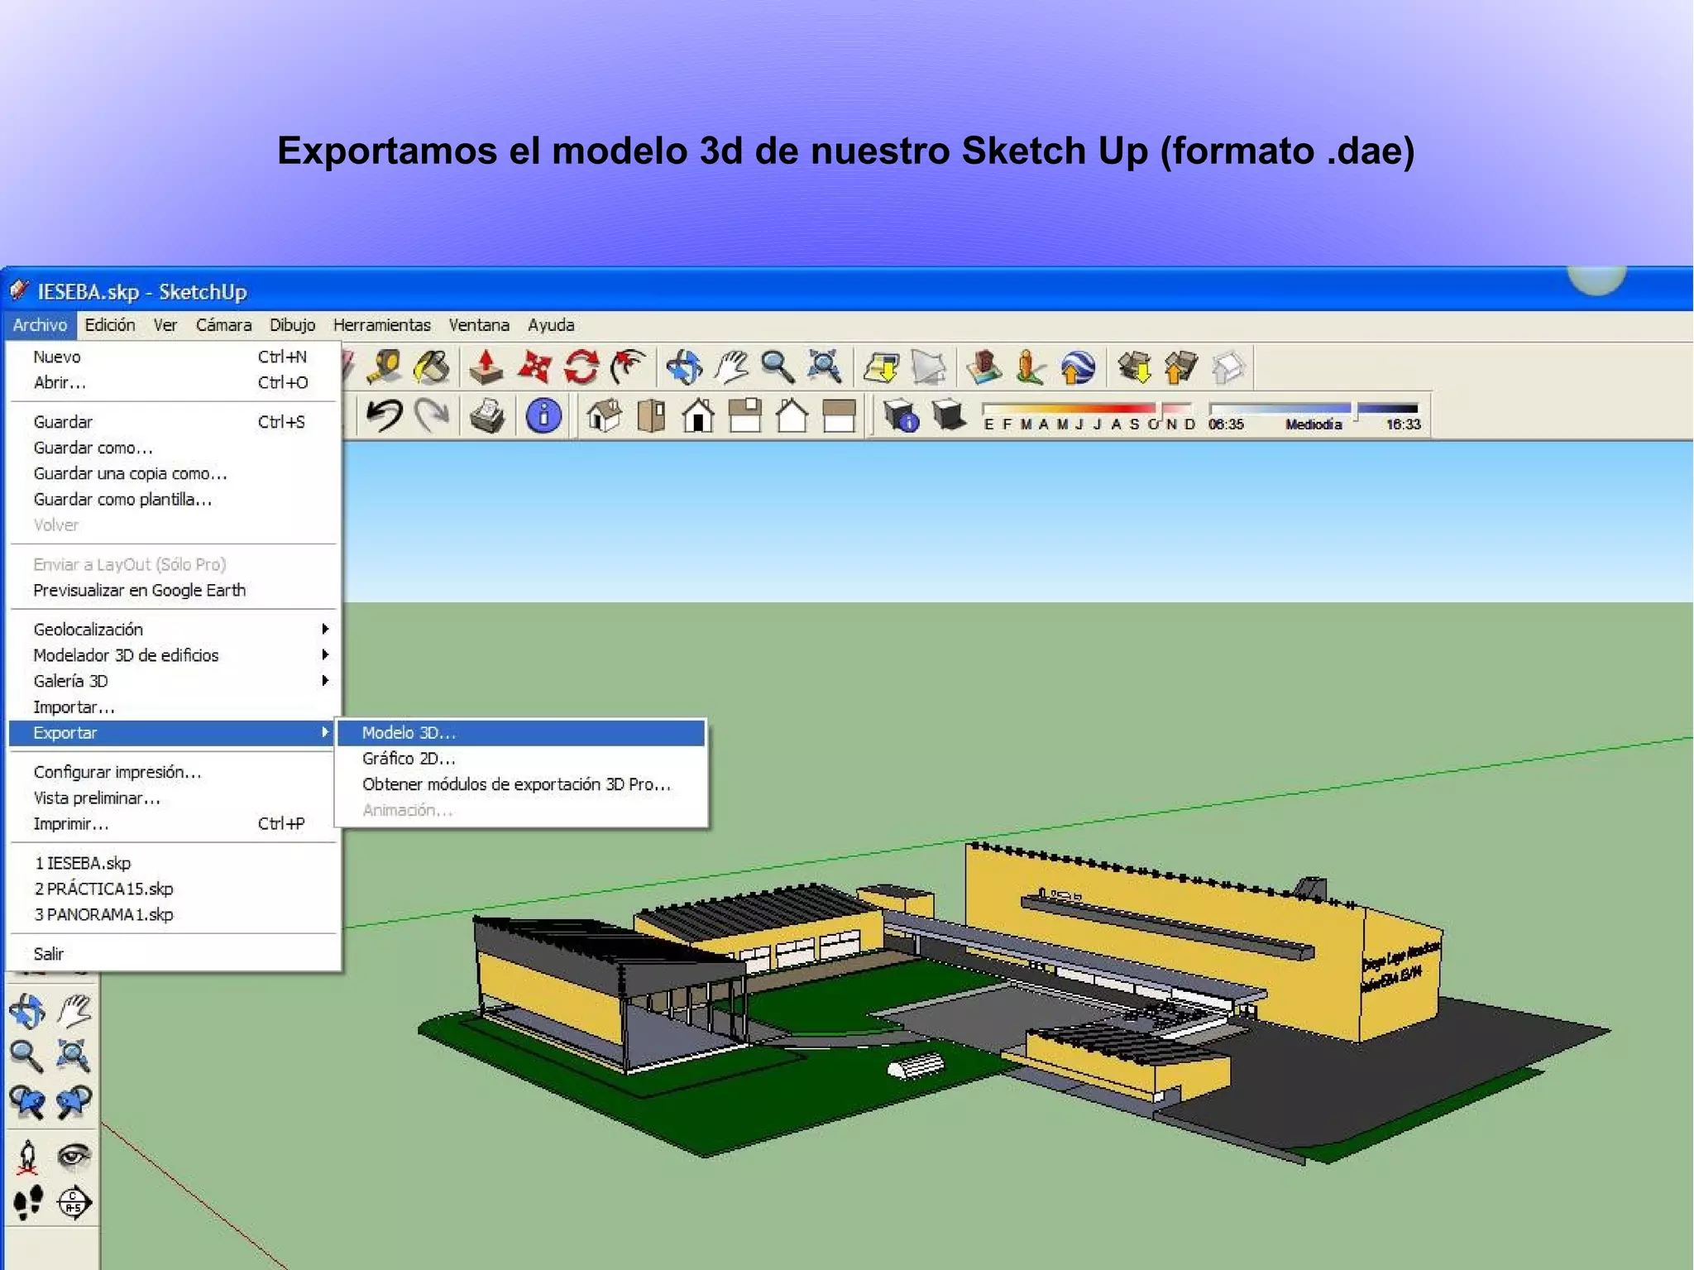Screen dimensions: 1694x1270
Task: Select the Push/Pull tool
Action: [x=486, y=367]
